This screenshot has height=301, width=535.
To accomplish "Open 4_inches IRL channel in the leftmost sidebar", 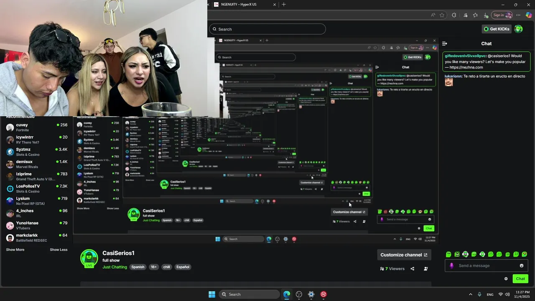I will 37,213.
